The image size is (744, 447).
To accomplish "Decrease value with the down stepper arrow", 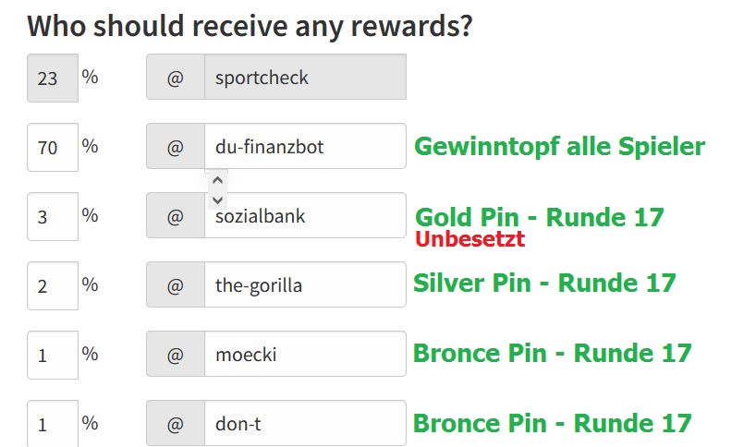I will [218, 199].
